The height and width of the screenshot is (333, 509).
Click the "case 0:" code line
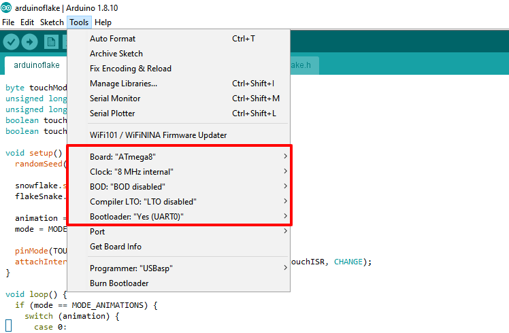[50, 327]
